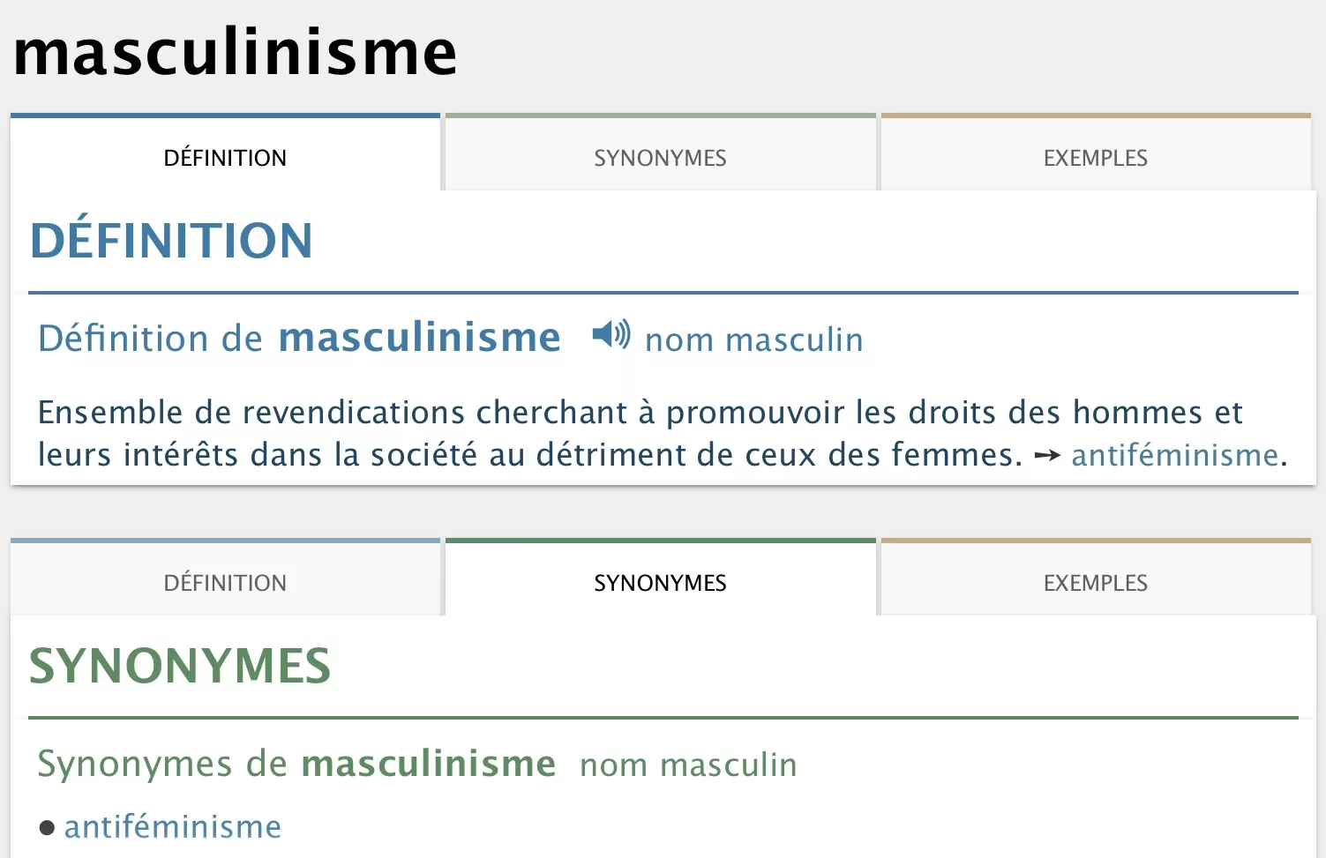
Task: Go to DÉFINITION tab in the lower tab bar
Action: coord(225,583)
